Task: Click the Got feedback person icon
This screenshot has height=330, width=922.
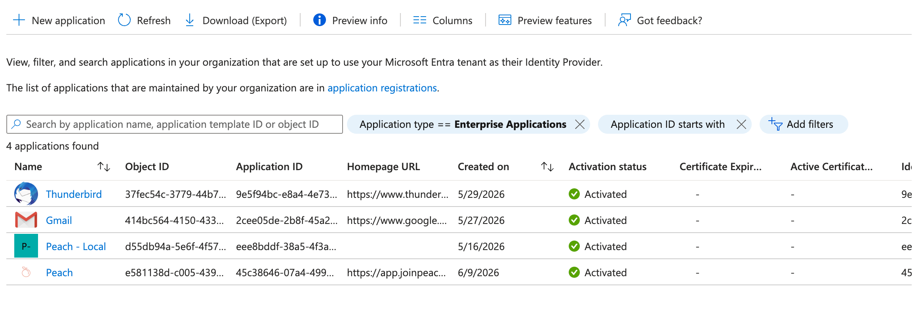Action: coord(624,20)
